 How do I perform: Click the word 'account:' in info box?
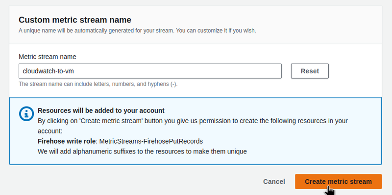pos(50,131)
